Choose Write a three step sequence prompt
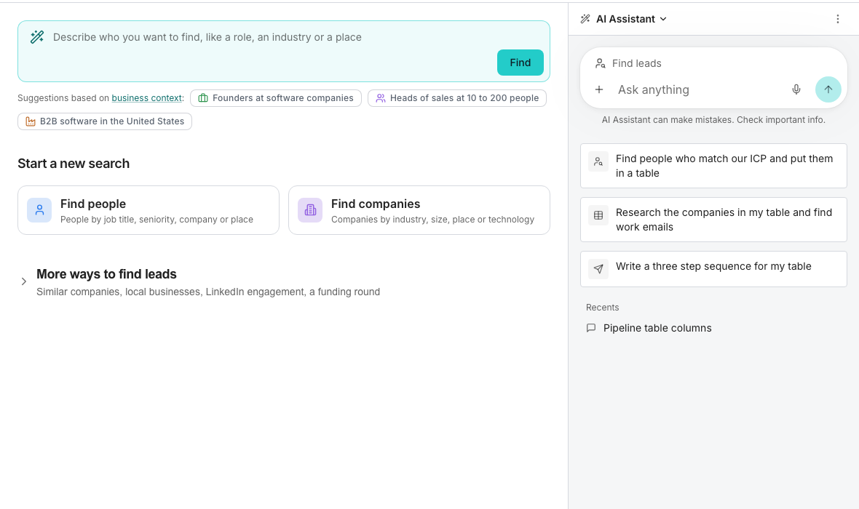This screenshot has height=509, width=859. (x=713, y=269)
